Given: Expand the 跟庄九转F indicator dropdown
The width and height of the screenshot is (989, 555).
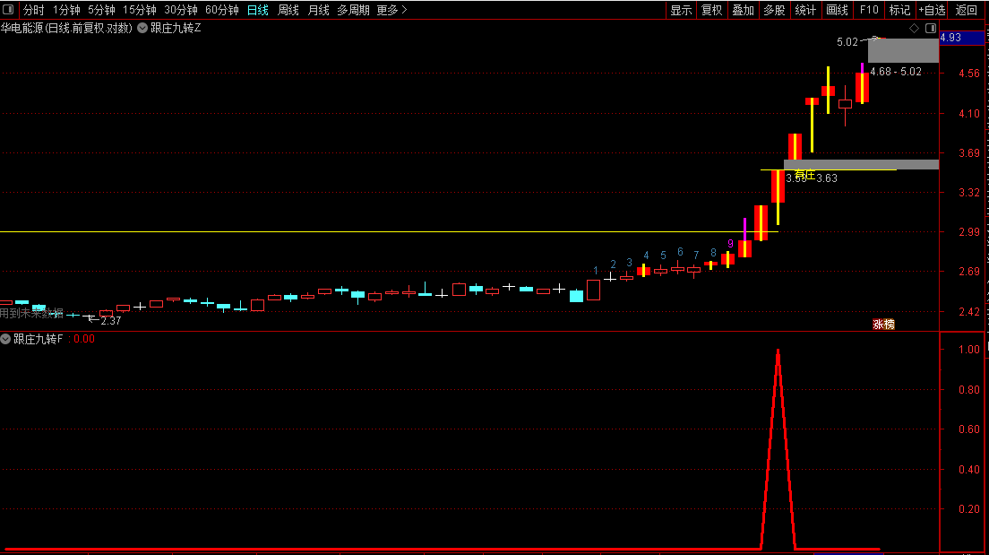Looking at the screenshot, I should (x=5, y=339).
